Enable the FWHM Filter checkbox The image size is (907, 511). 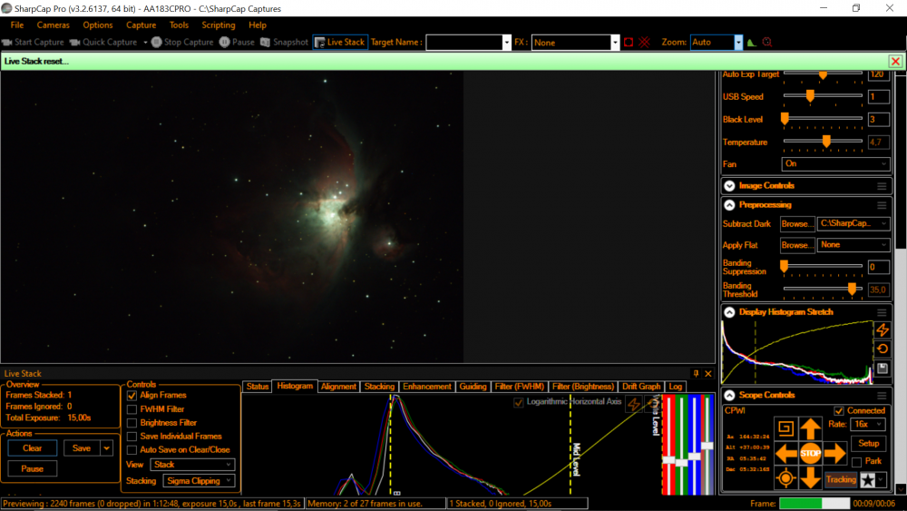(132, 409)
